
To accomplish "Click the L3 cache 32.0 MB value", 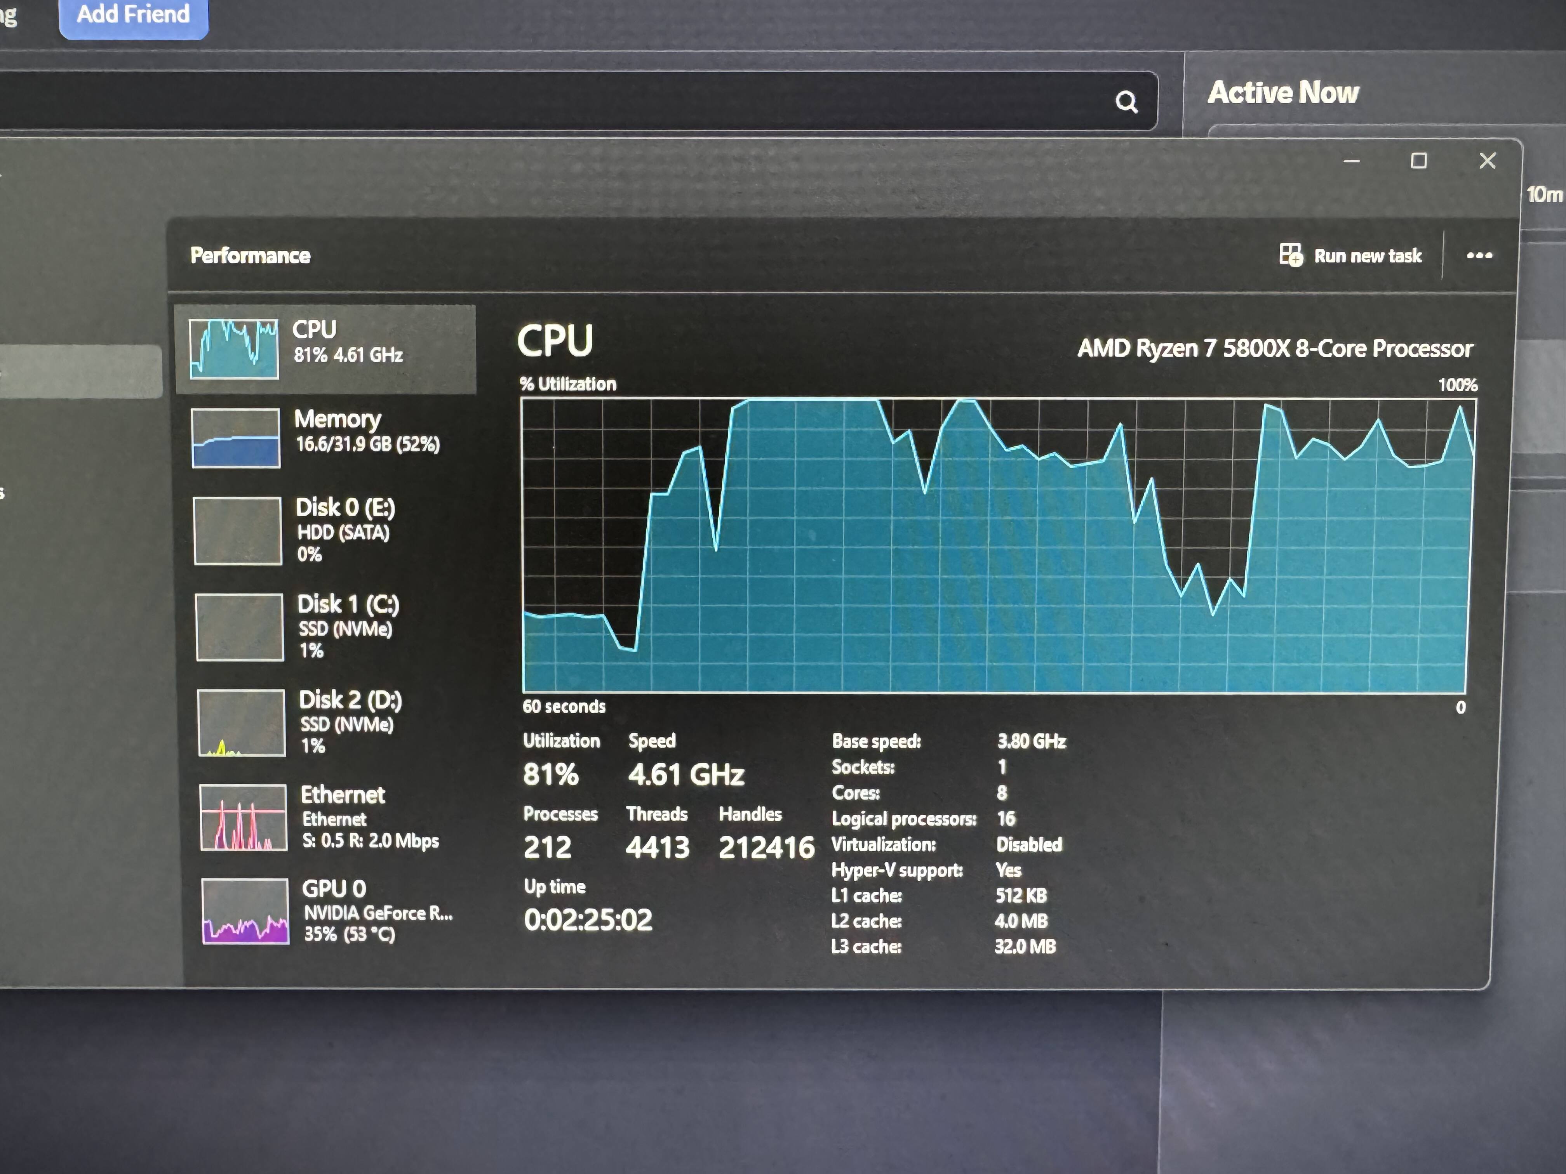I will coord(1025,946).
